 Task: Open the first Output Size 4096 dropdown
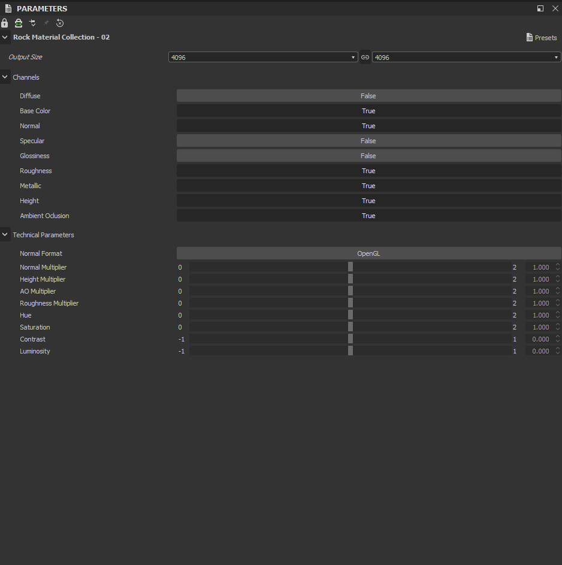pyautogui.click(x=263, y=58)
